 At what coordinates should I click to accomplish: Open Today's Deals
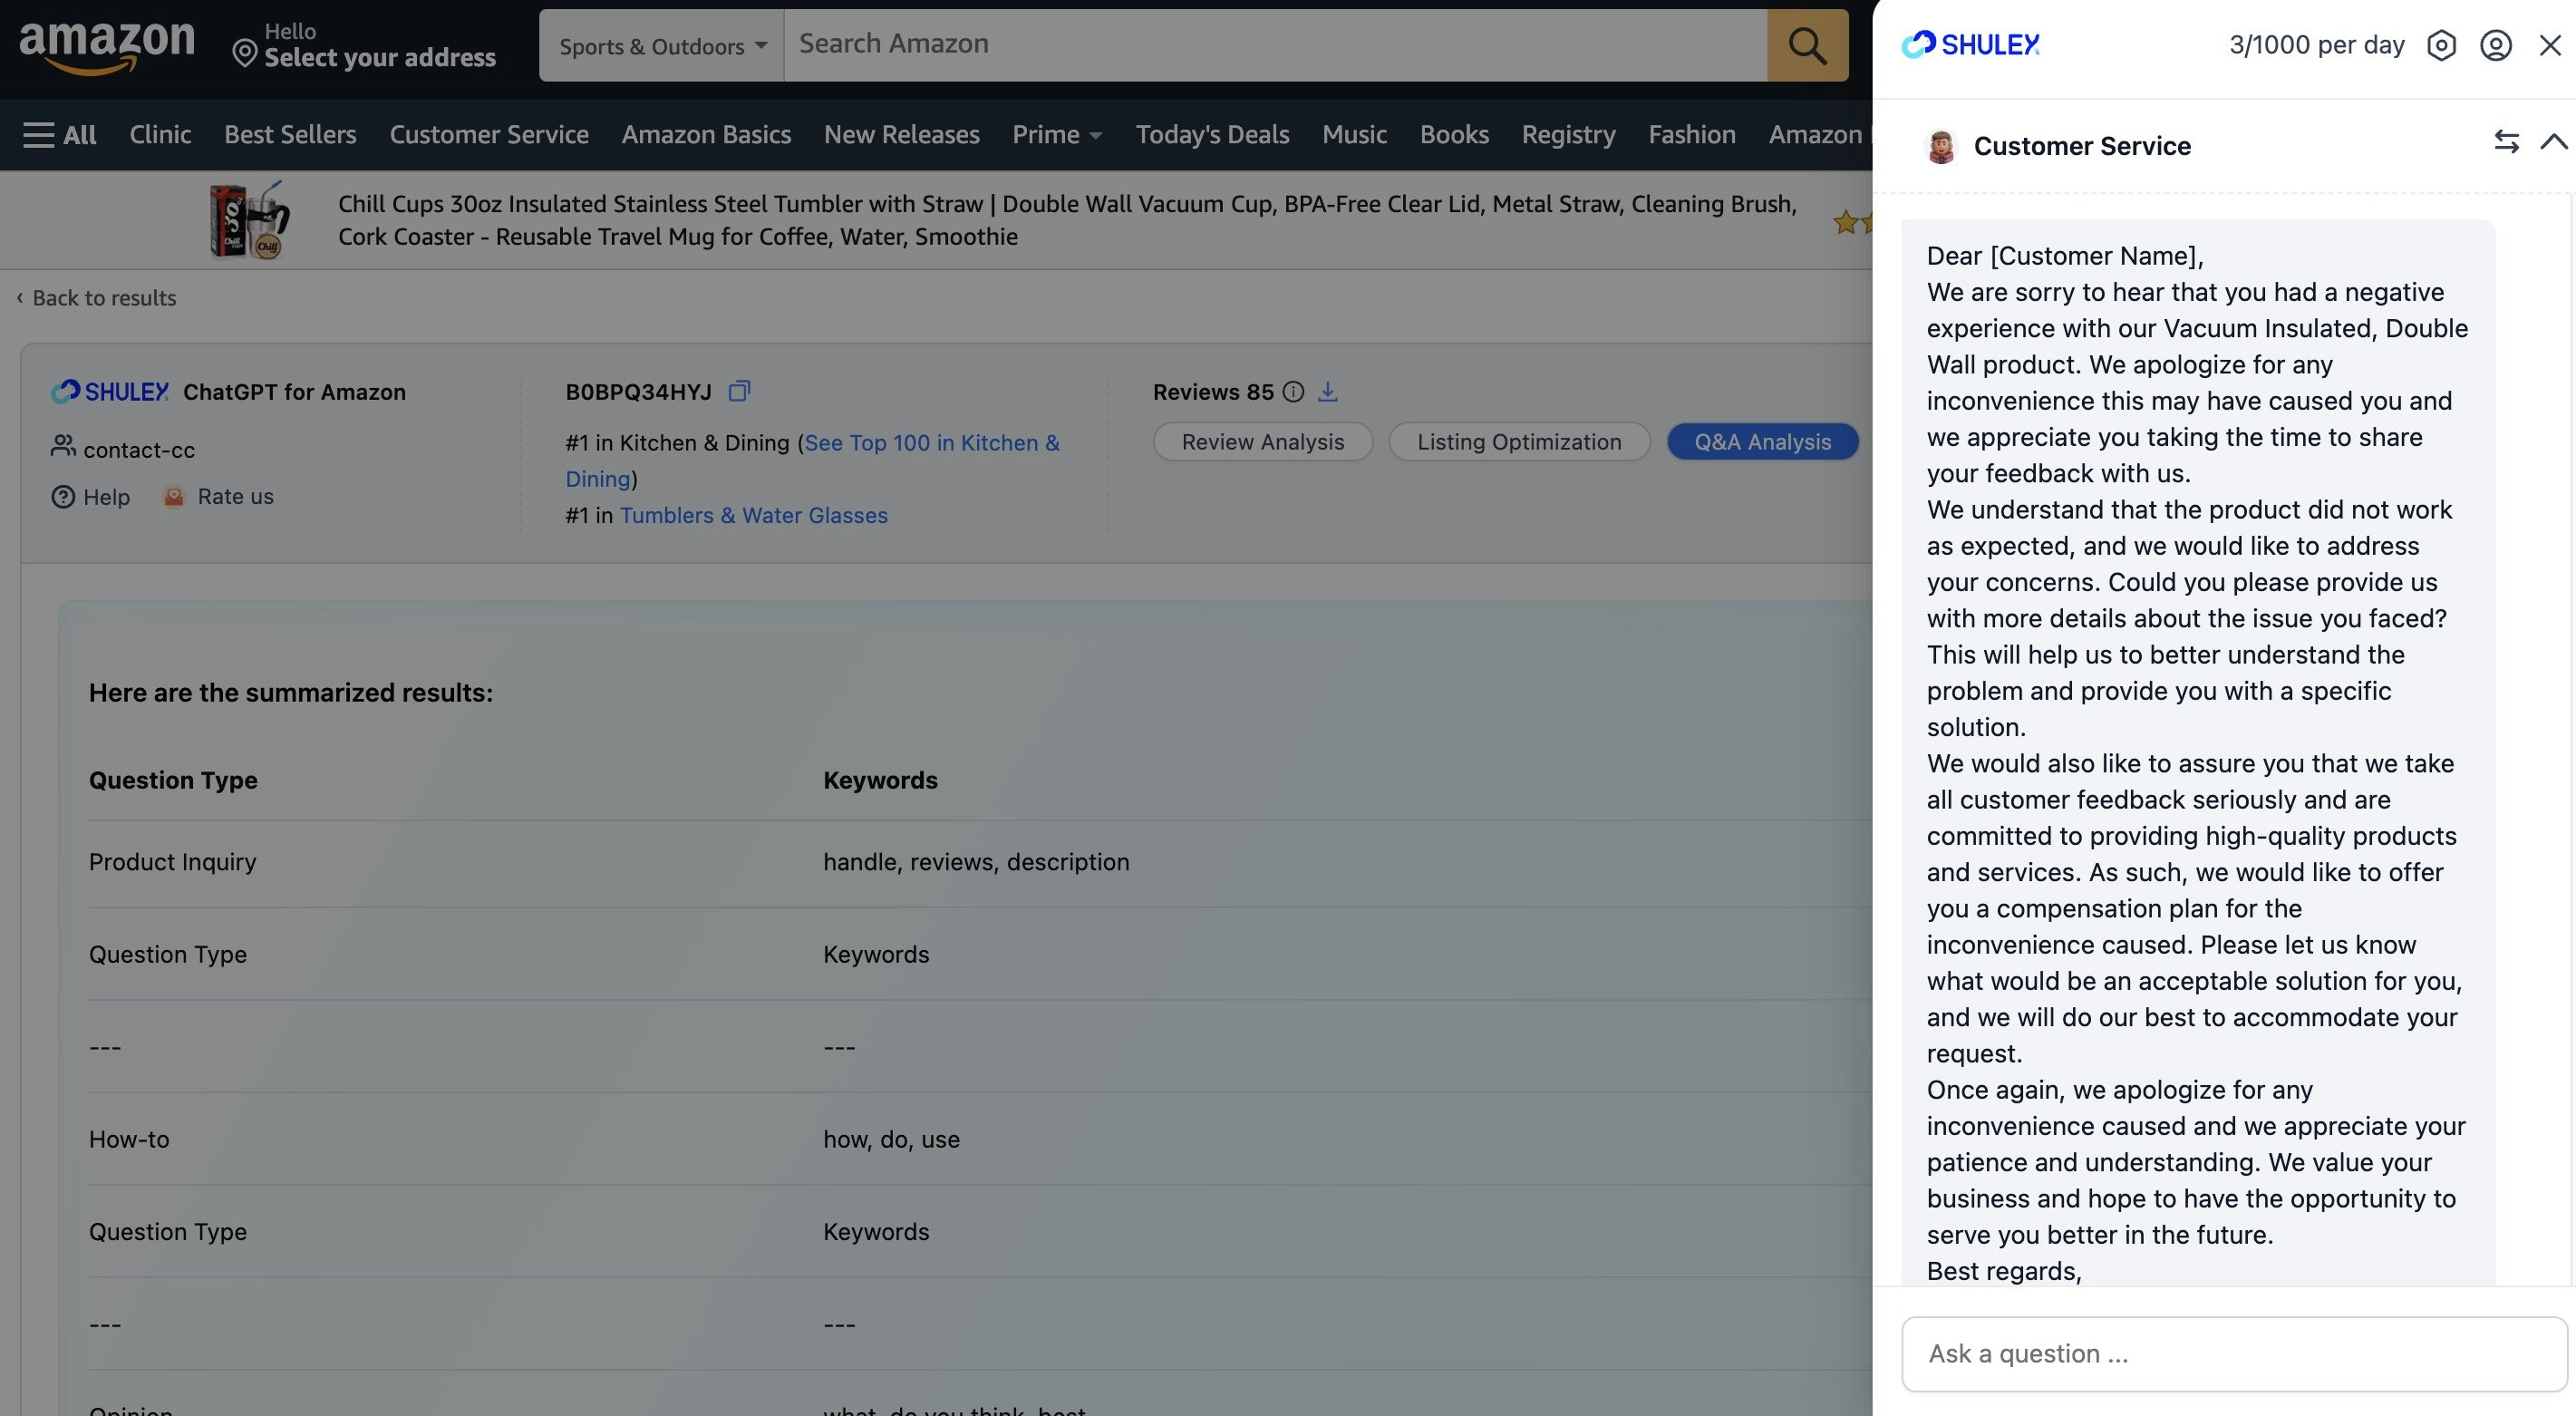(x=1212, y=134)
